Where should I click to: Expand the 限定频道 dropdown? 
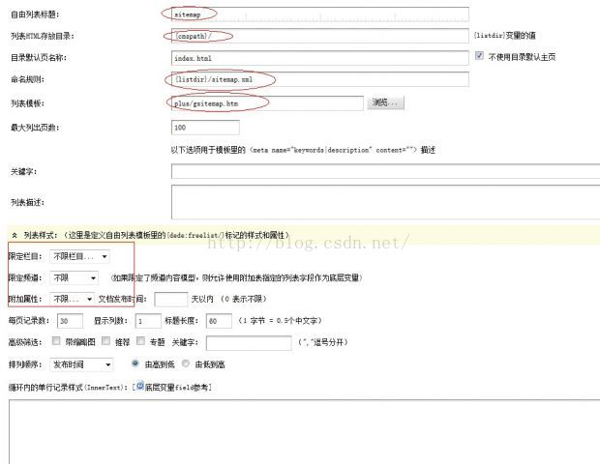tap(73, 277)
